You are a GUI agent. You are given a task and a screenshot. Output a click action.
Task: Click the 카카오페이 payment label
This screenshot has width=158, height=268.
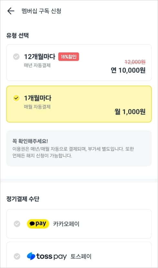(x=66, y=224)
